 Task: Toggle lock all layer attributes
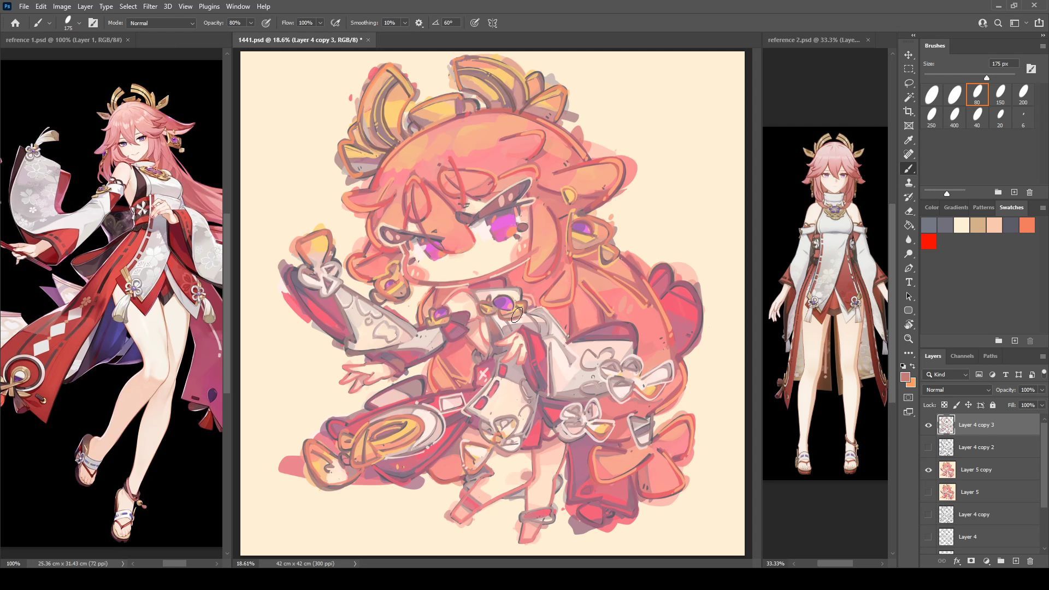coord(993,405)
